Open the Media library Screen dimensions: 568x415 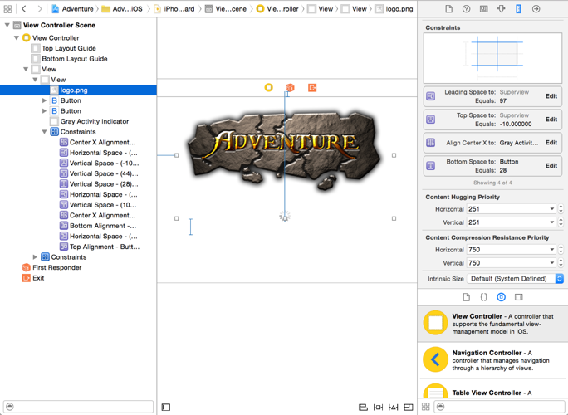(518, 297)
